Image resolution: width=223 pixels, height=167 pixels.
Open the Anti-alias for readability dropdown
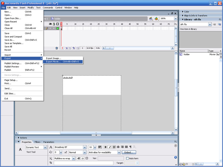(x=119, y=152)
